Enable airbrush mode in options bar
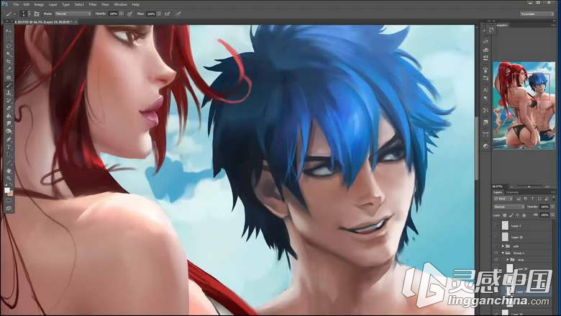561x316 pixels. click(168, 14)
